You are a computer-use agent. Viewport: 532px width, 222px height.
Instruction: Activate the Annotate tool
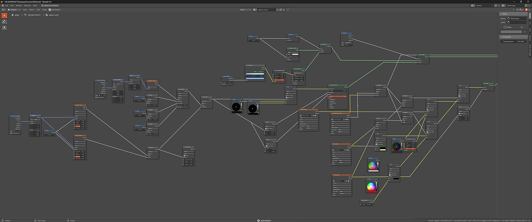4,22
